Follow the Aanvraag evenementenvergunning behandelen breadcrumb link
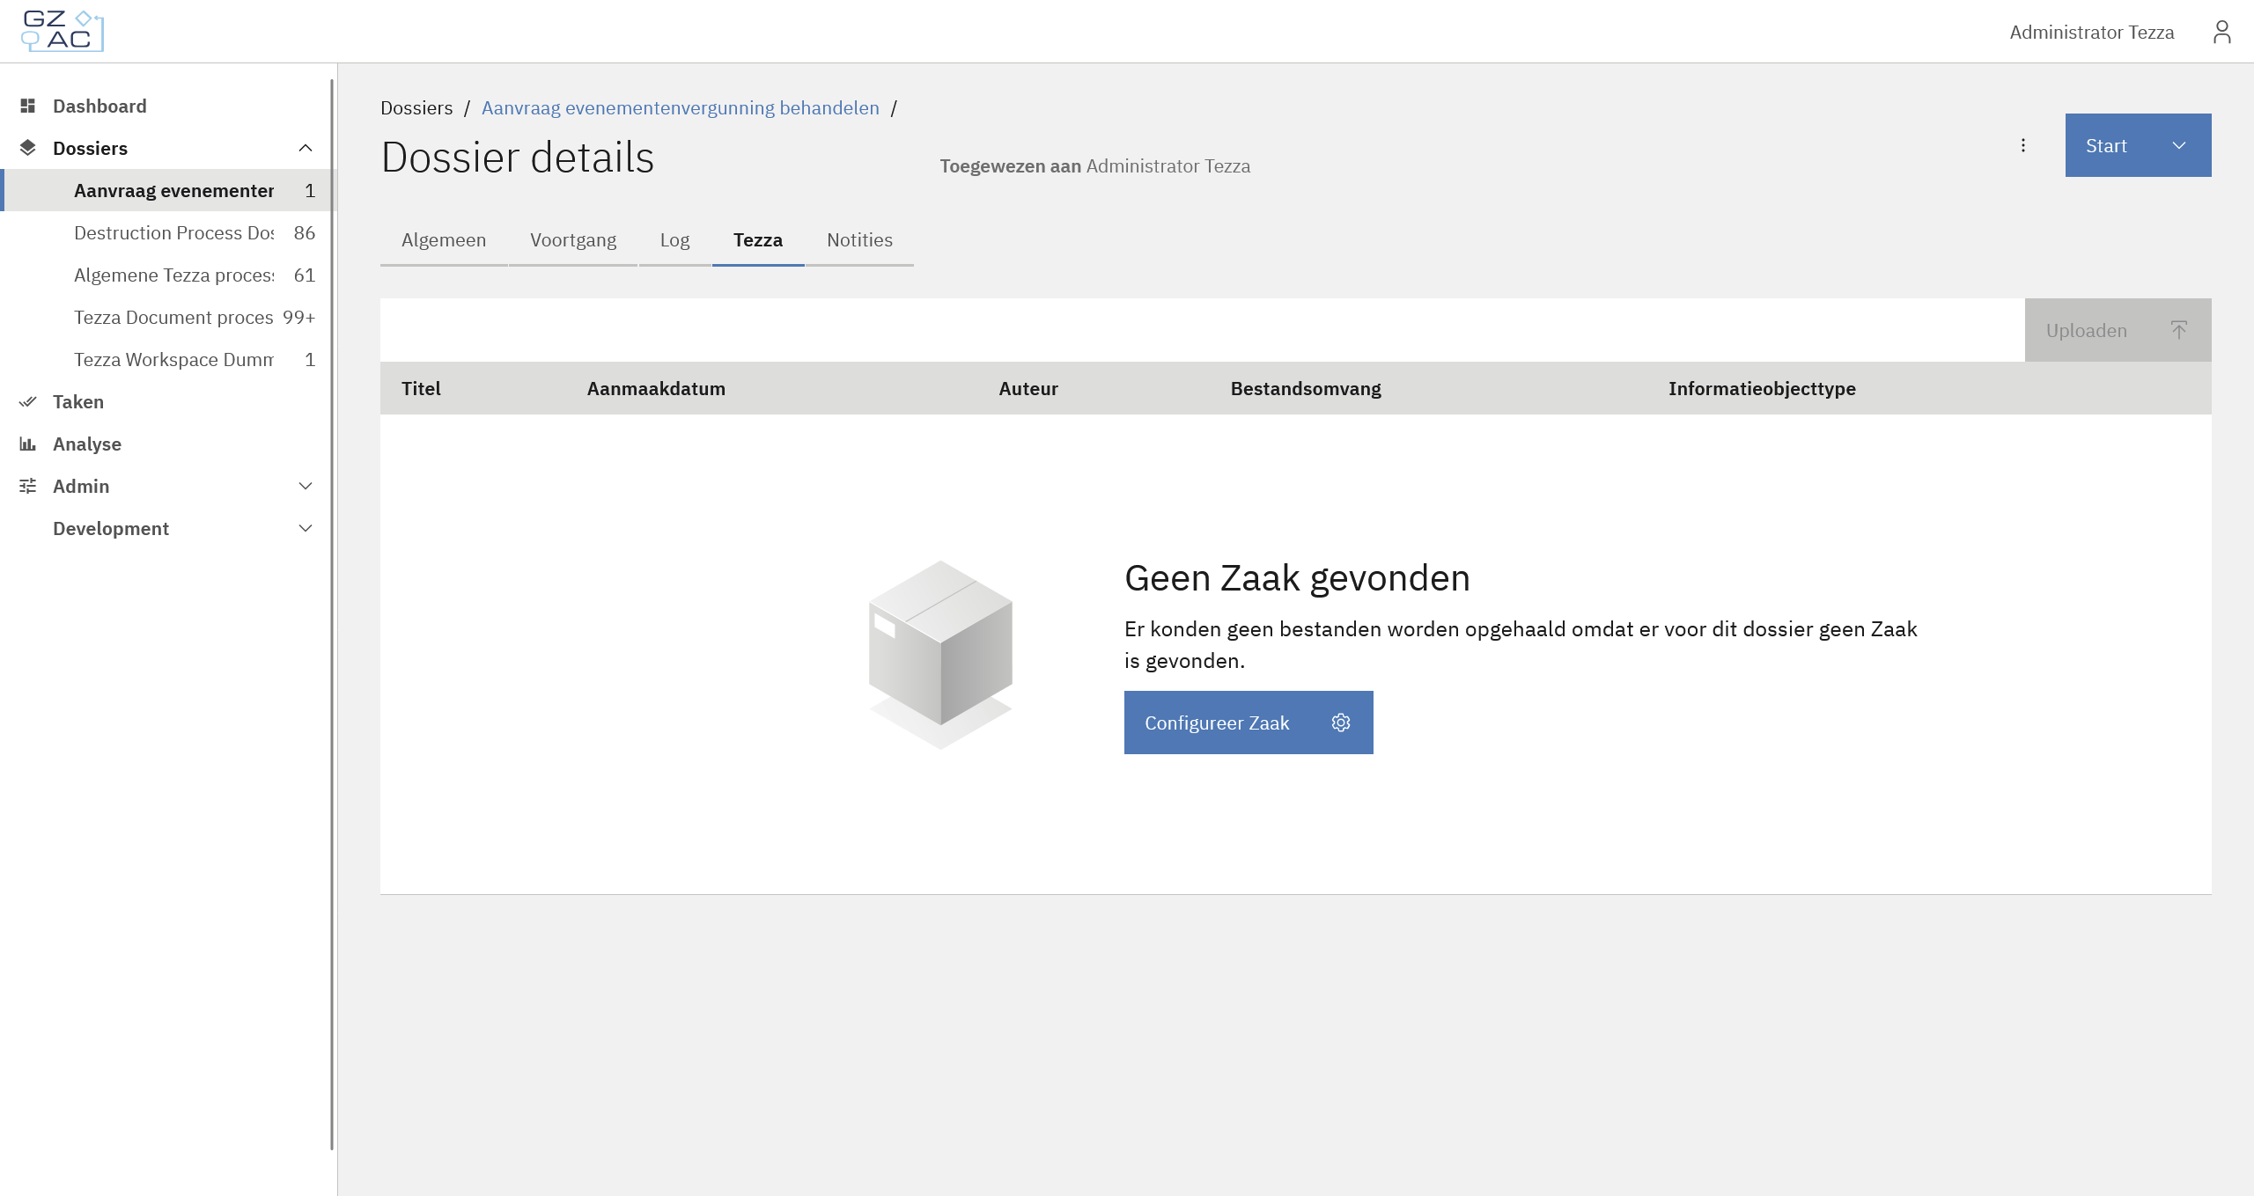The image size is (2254, 1196). [680, 107]
